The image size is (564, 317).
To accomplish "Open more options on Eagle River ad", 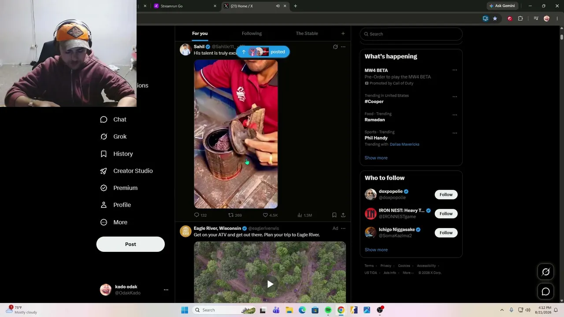I will [x=343, y=229].
